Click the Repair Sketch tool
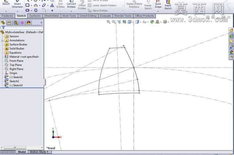This screenshot has width=234, height=155. point(148,5)
